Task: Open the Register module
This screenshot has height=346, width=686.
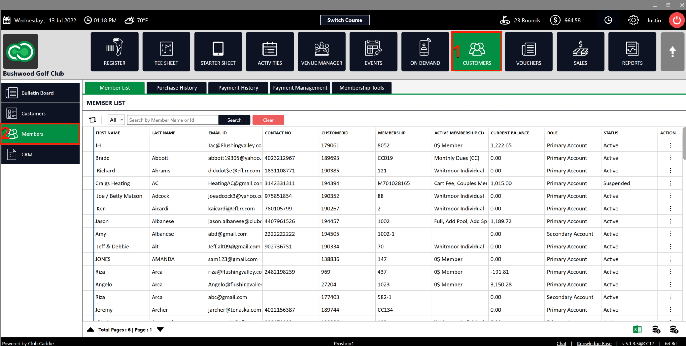Action: pos(115,52)
